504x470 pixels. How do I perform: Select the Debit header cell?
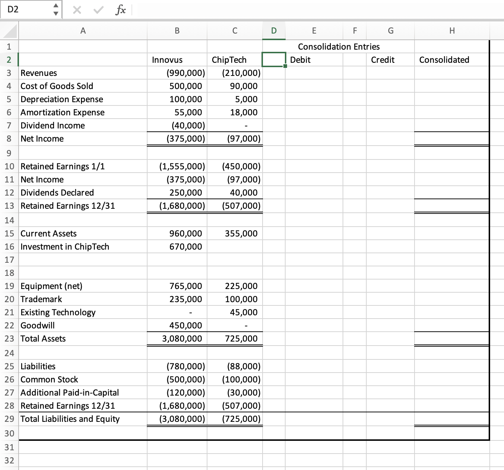coord(314,59)
